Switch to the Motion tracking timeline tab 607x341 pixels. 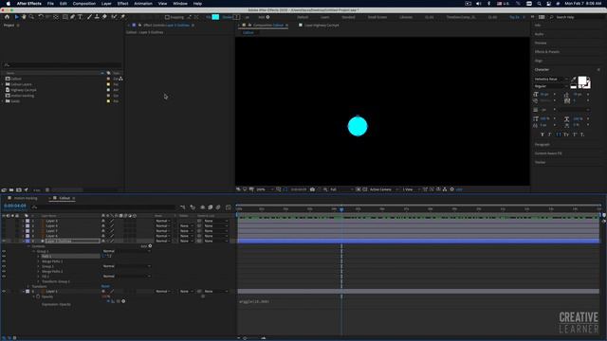[26, 198]
